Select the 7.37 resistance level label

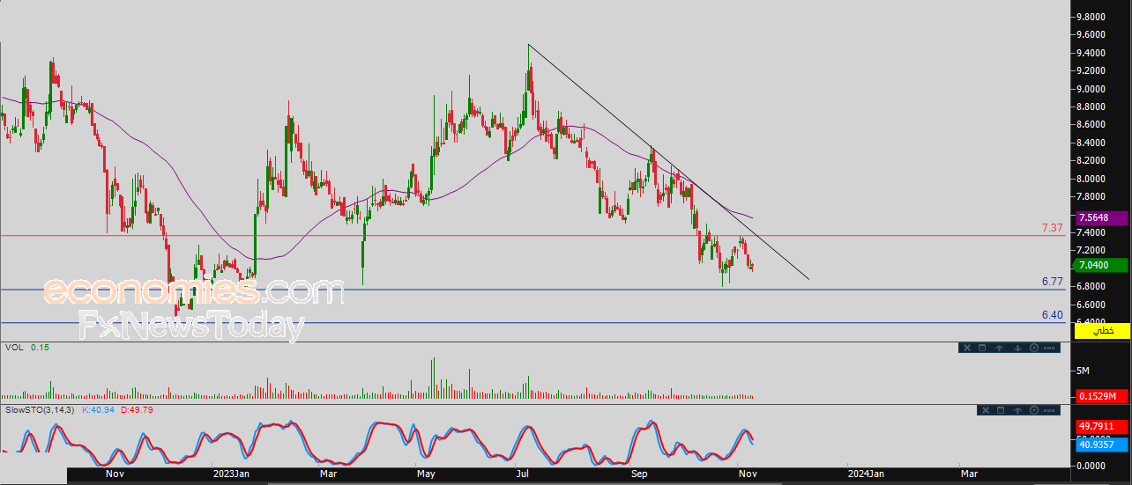click(1052, 228)
